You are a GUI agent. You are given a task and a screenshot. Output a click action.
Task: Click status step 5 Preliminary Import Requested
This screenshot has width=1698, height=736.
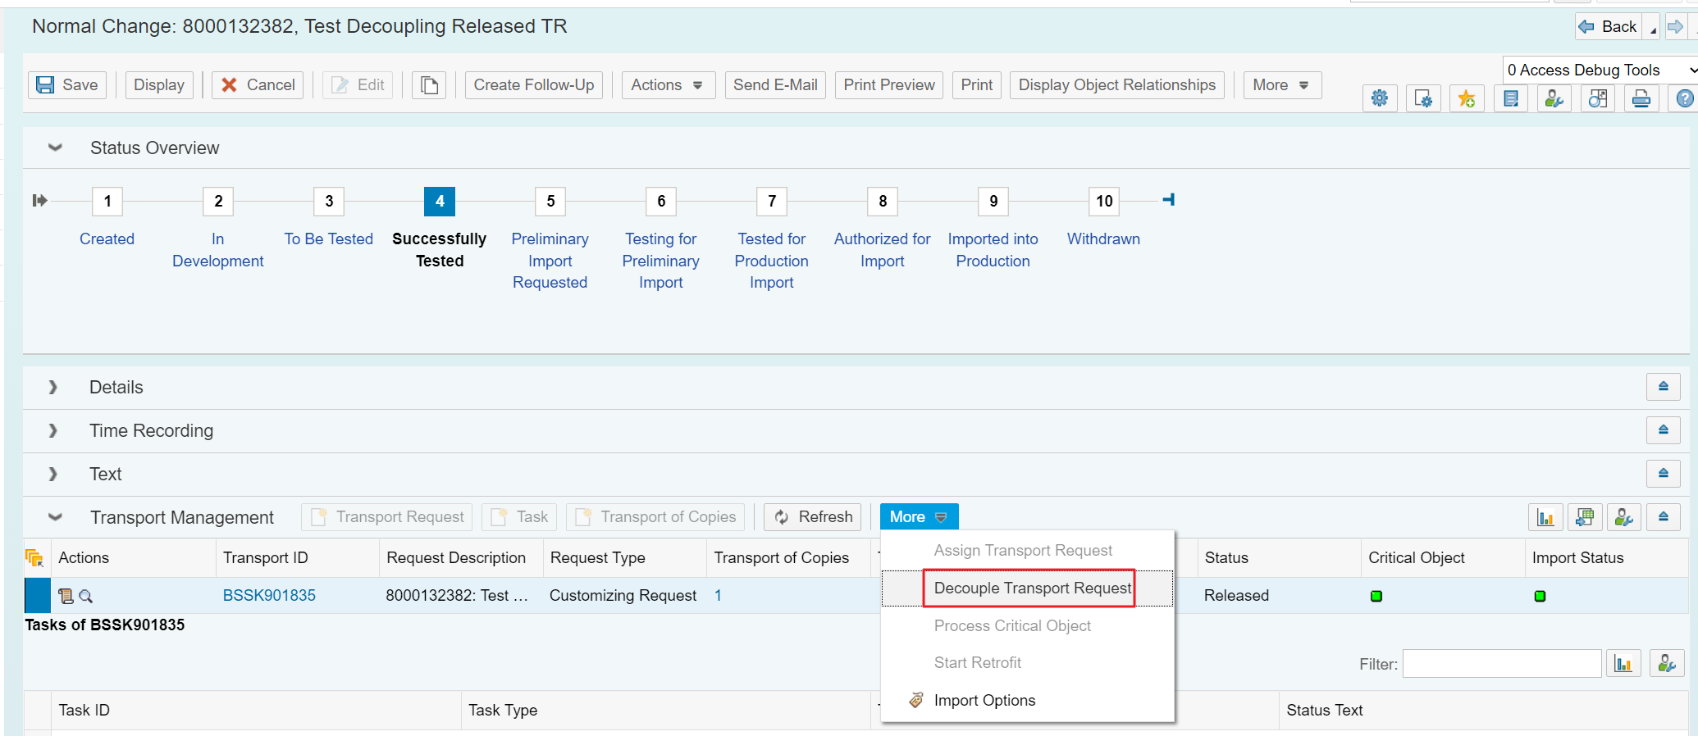[550, 202]
